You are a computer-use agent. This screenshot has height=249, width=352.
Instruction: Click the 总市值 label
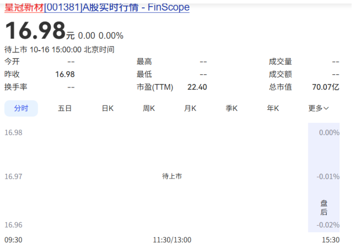280,87
